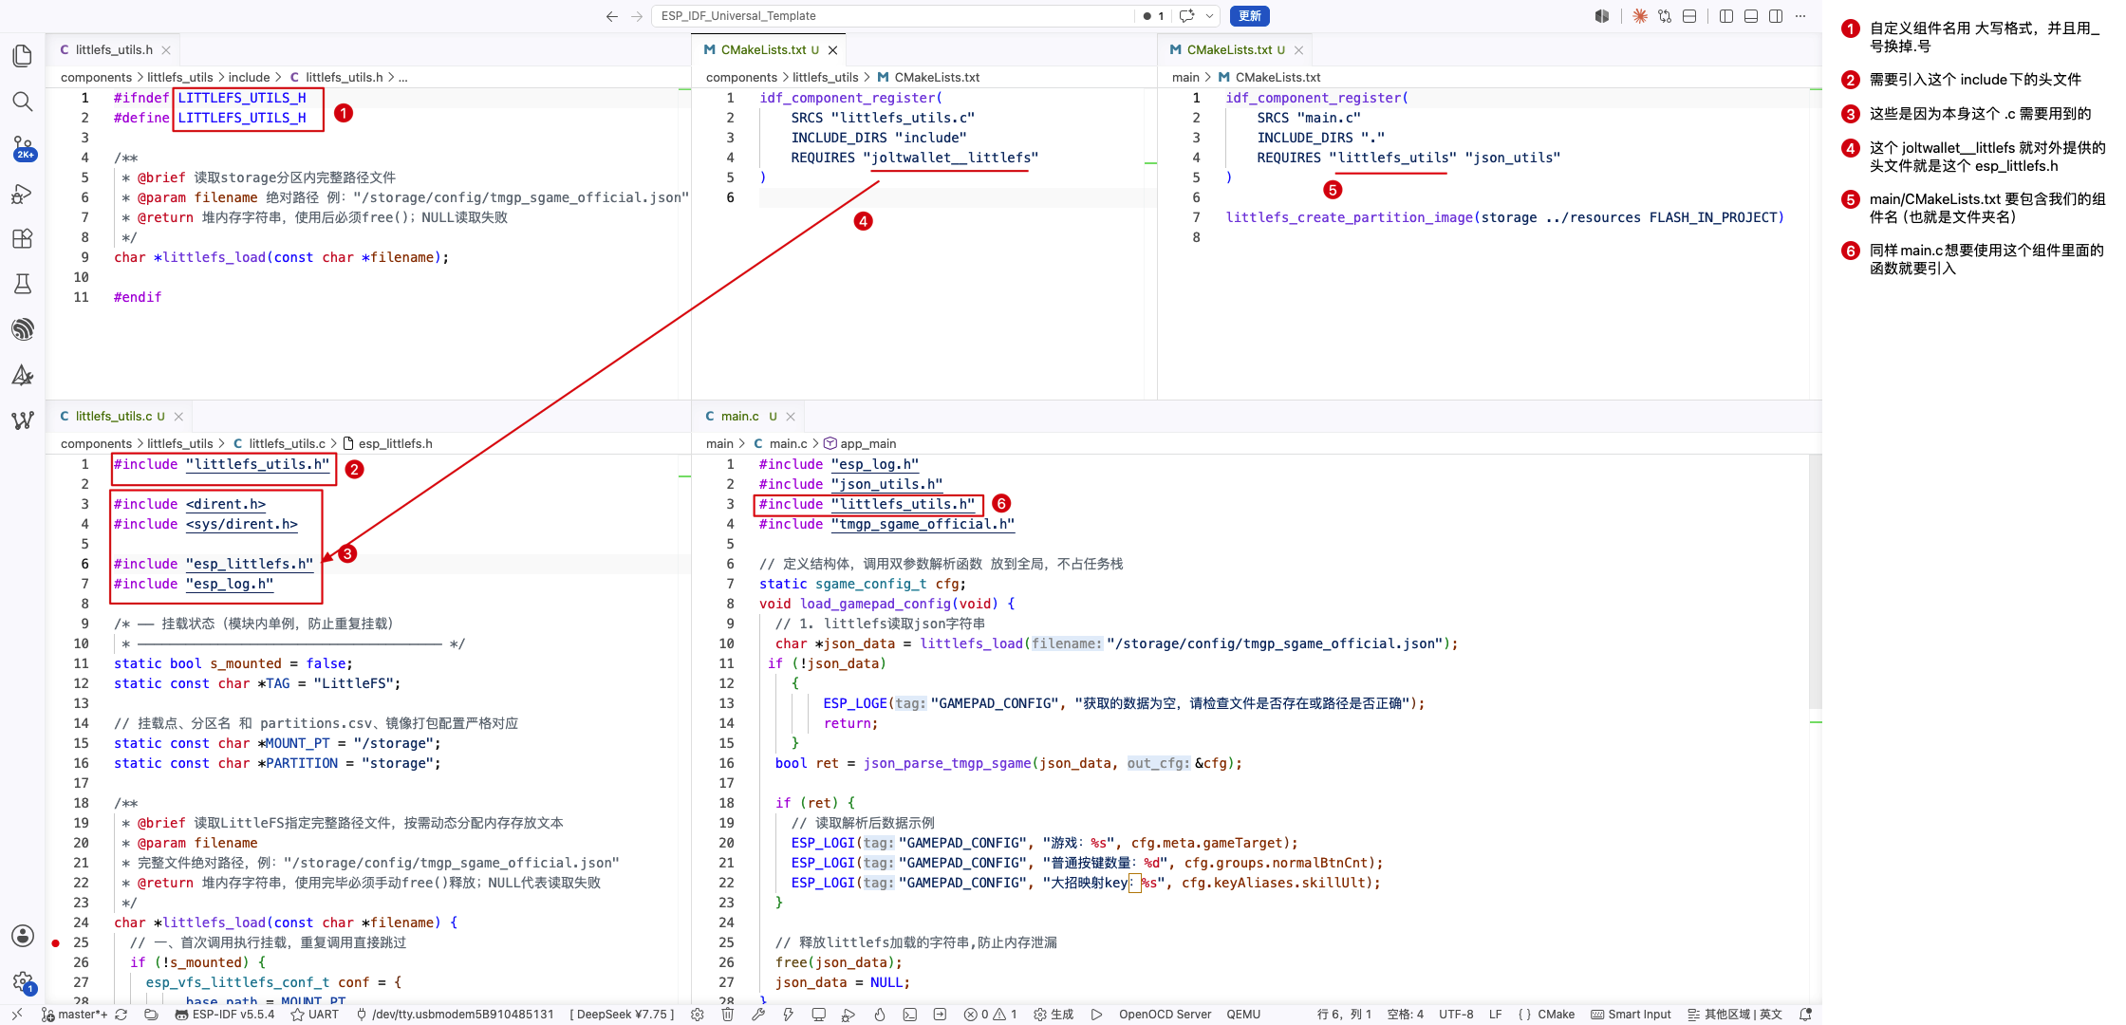Click OpenOCD Server in status bar
Image resolution: width=2126 pixels, height=1025 pixels.
1165,1015
